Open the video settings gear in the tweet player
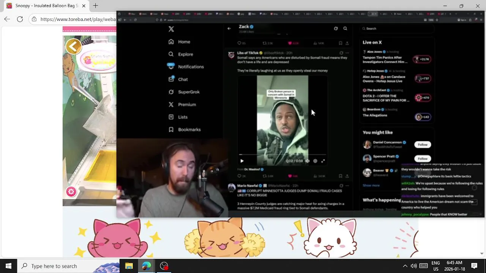Image resolution: width=486 pixels, height=273 pixels. pyautogui.click(x=315, y=161)
